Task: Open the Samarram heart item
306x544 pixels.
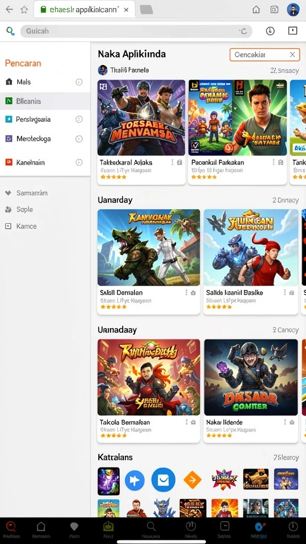Action: click(x=27, y=193)
